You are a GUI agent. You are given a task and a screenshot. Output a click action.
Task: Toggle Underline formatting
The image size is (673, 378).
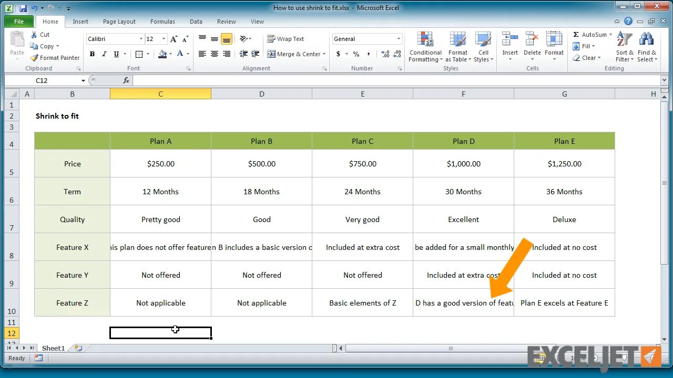[116, 54]
